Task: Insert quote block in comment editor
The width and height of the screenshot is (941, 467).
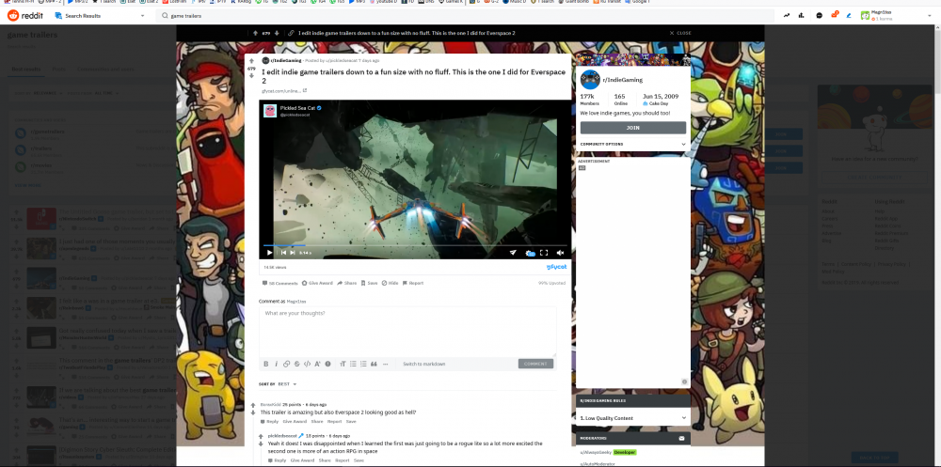Action: [374, 364]
